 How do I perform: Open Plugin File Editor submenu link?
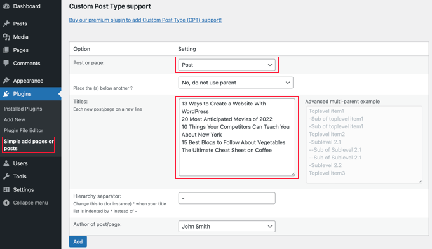tap(24, 130)
